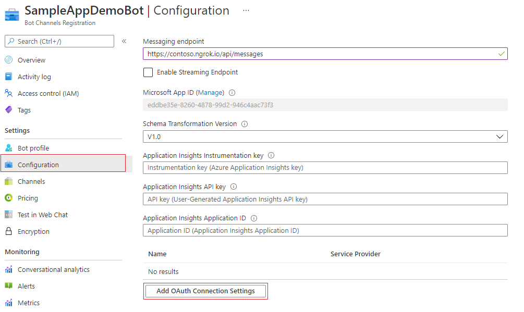The image size is (524, 312).
Task: Collapse the left sidebar menu
Action: click(123, 41)
